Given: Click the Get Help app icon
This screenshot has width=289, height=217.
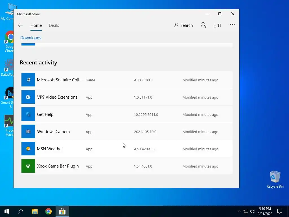Looking at the screenshot, I should click(28, 114).
